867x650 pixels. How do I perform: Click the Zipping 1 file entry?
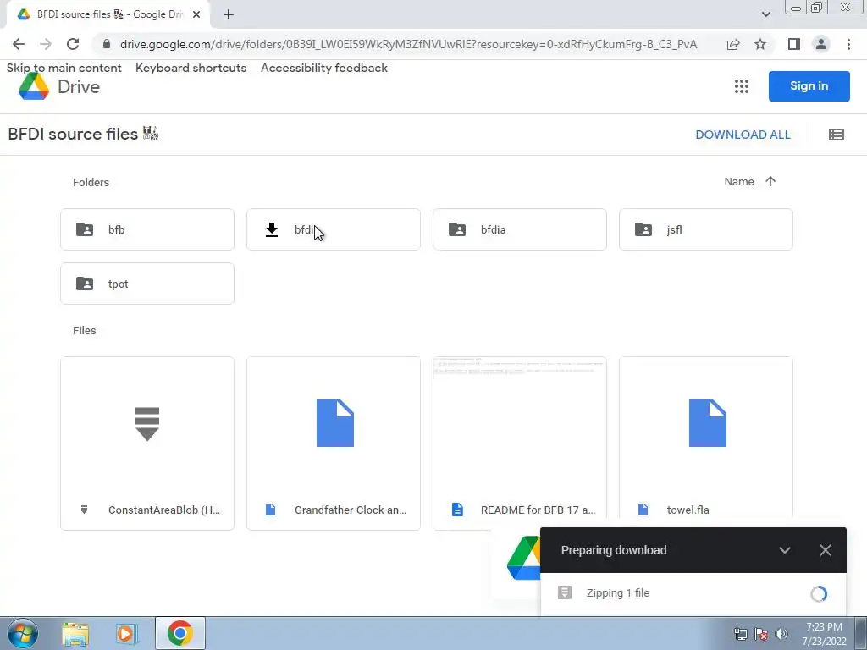pyautogui.click(x=693, y=593)
